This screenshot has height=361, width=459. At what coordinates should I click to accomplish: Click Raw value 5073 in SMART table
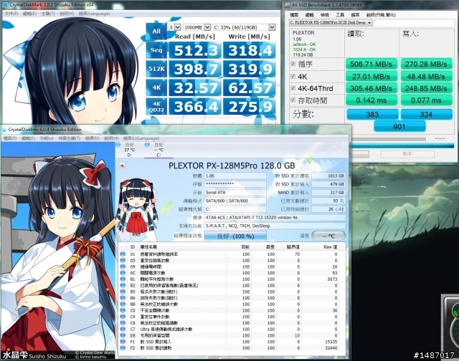coord(332,279)
